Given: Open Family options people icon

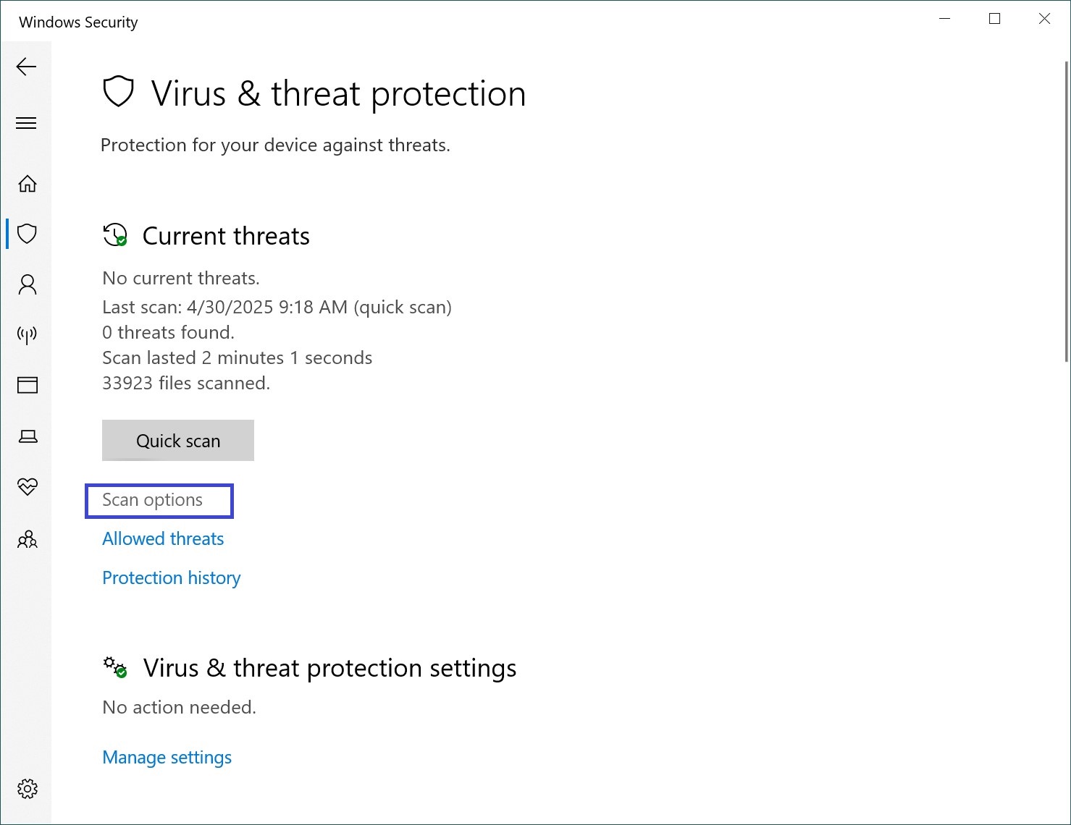Looking at the screenshot, I should [28, 539].
